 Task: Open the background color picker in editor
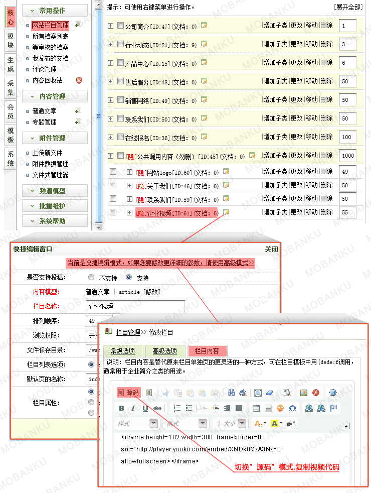277,424
